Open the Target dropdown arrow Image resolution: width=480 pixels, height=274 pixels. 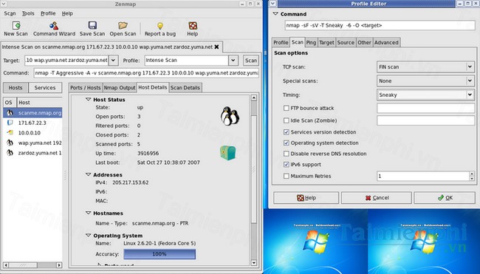pos(113,61)
